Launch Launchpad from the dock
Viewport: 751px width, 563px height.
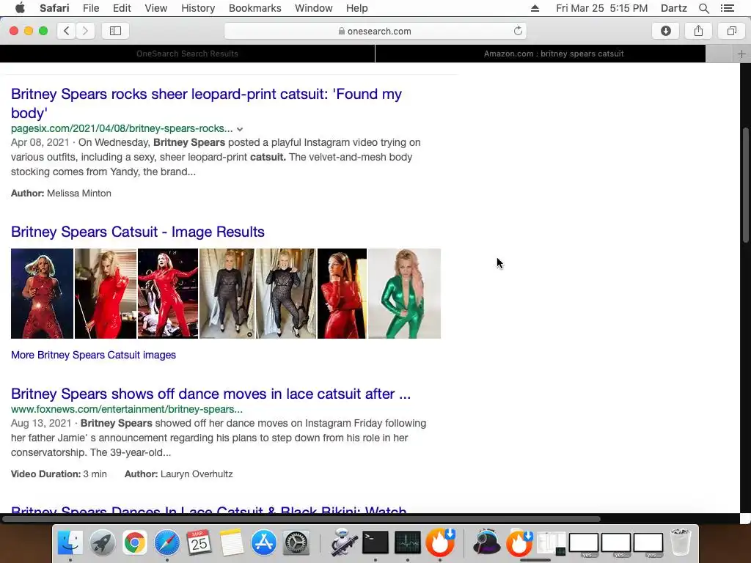[102, 542]
